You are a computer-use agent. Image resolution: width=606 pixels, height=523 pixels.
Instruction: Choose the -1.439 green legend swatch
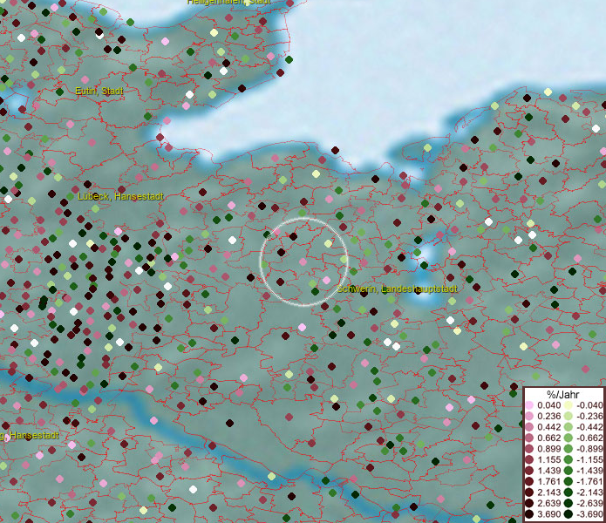(568, 471)
